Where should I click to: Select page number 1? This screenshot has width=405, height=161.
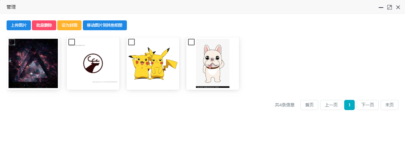point(349,105)
